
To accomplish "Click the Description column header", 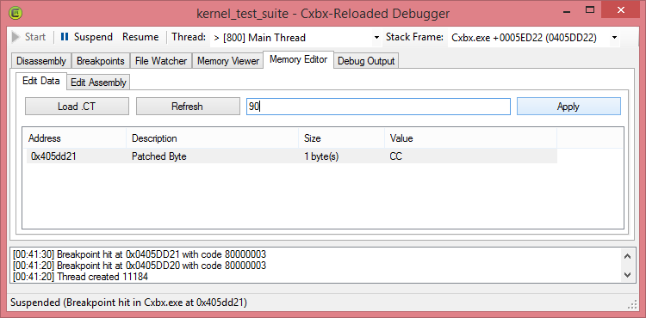I will (212, 138).
